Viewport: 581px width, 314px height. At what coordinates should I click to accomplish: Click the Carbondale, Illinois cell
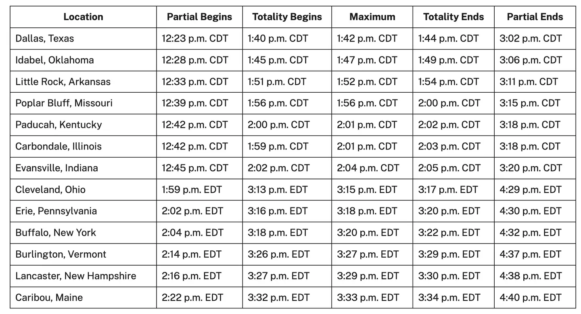point(59,146)
